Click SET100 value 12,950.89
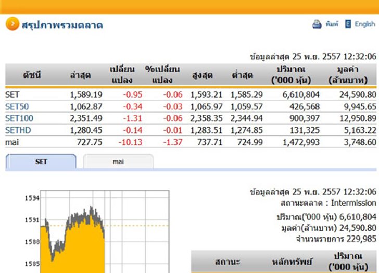Viewport: 379px width, 273px height. [x=358, y=118]
